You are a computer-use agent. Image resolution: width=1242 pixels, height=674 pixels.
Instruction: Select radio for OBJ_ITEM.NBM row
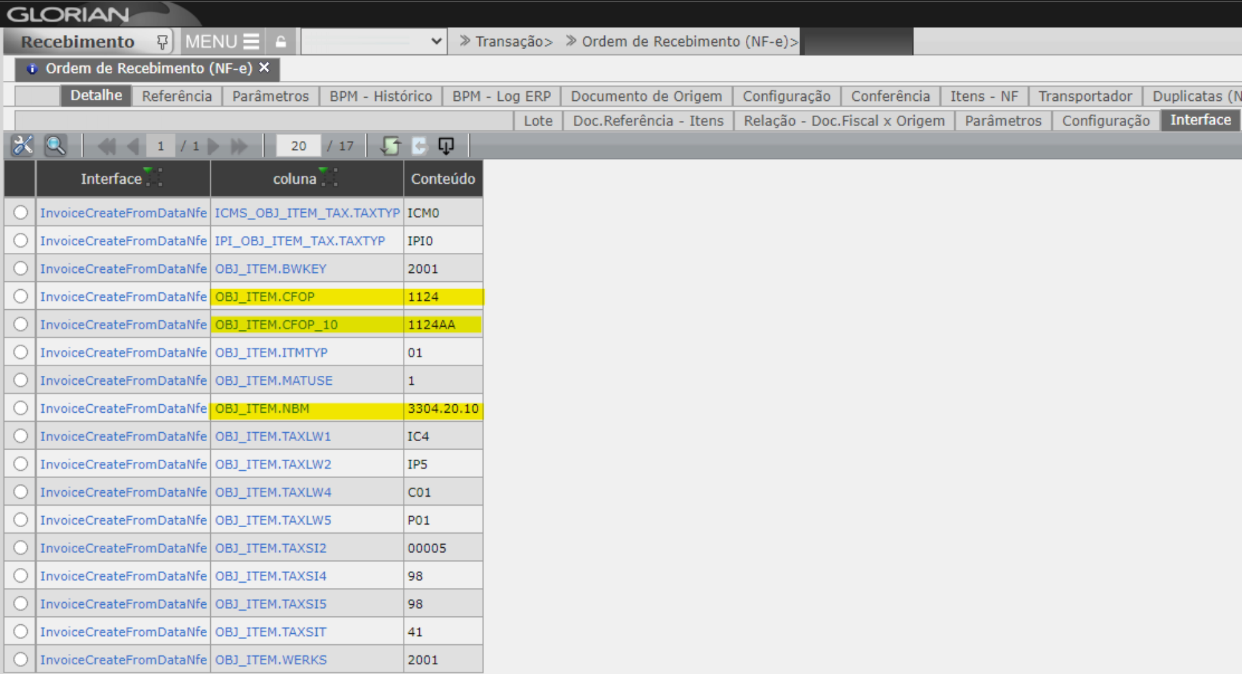pos(21,408)
